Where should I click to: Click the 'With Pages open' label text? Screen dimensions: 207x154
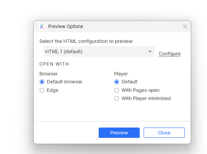pos(140,90)
